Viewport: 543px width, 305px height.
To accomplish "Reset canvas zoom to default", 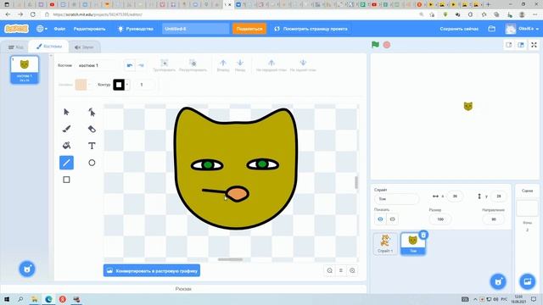I will point(341,270).
